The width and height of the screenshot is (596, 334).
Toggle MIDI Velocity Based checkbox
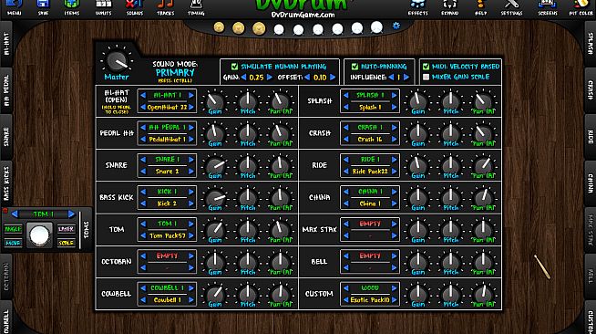[426, 67]
